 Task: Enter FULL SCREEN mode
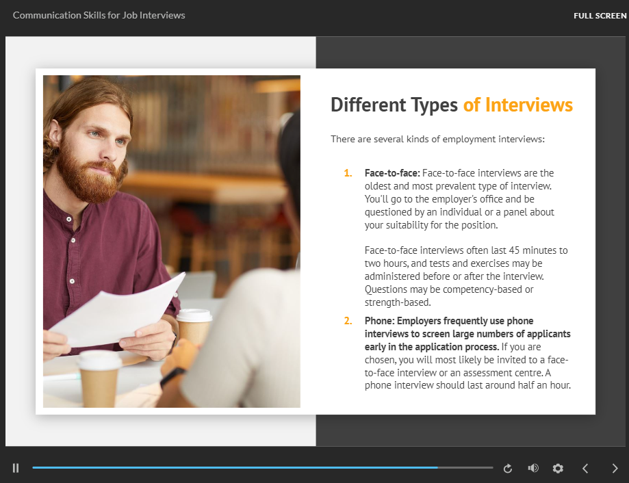click(x=600, y=16)
